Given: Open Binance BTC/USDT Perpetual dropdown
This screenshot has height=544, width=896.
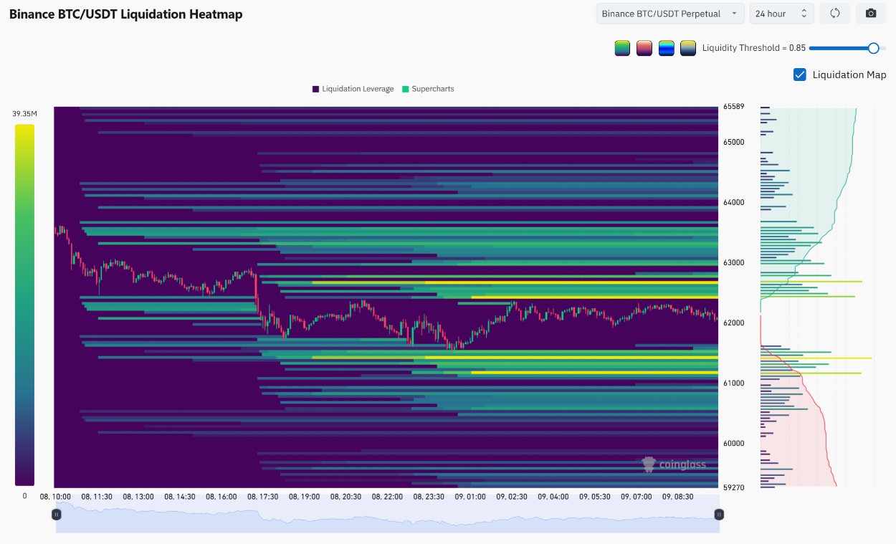Looking at the screenshot, I should tap(670, 14).
